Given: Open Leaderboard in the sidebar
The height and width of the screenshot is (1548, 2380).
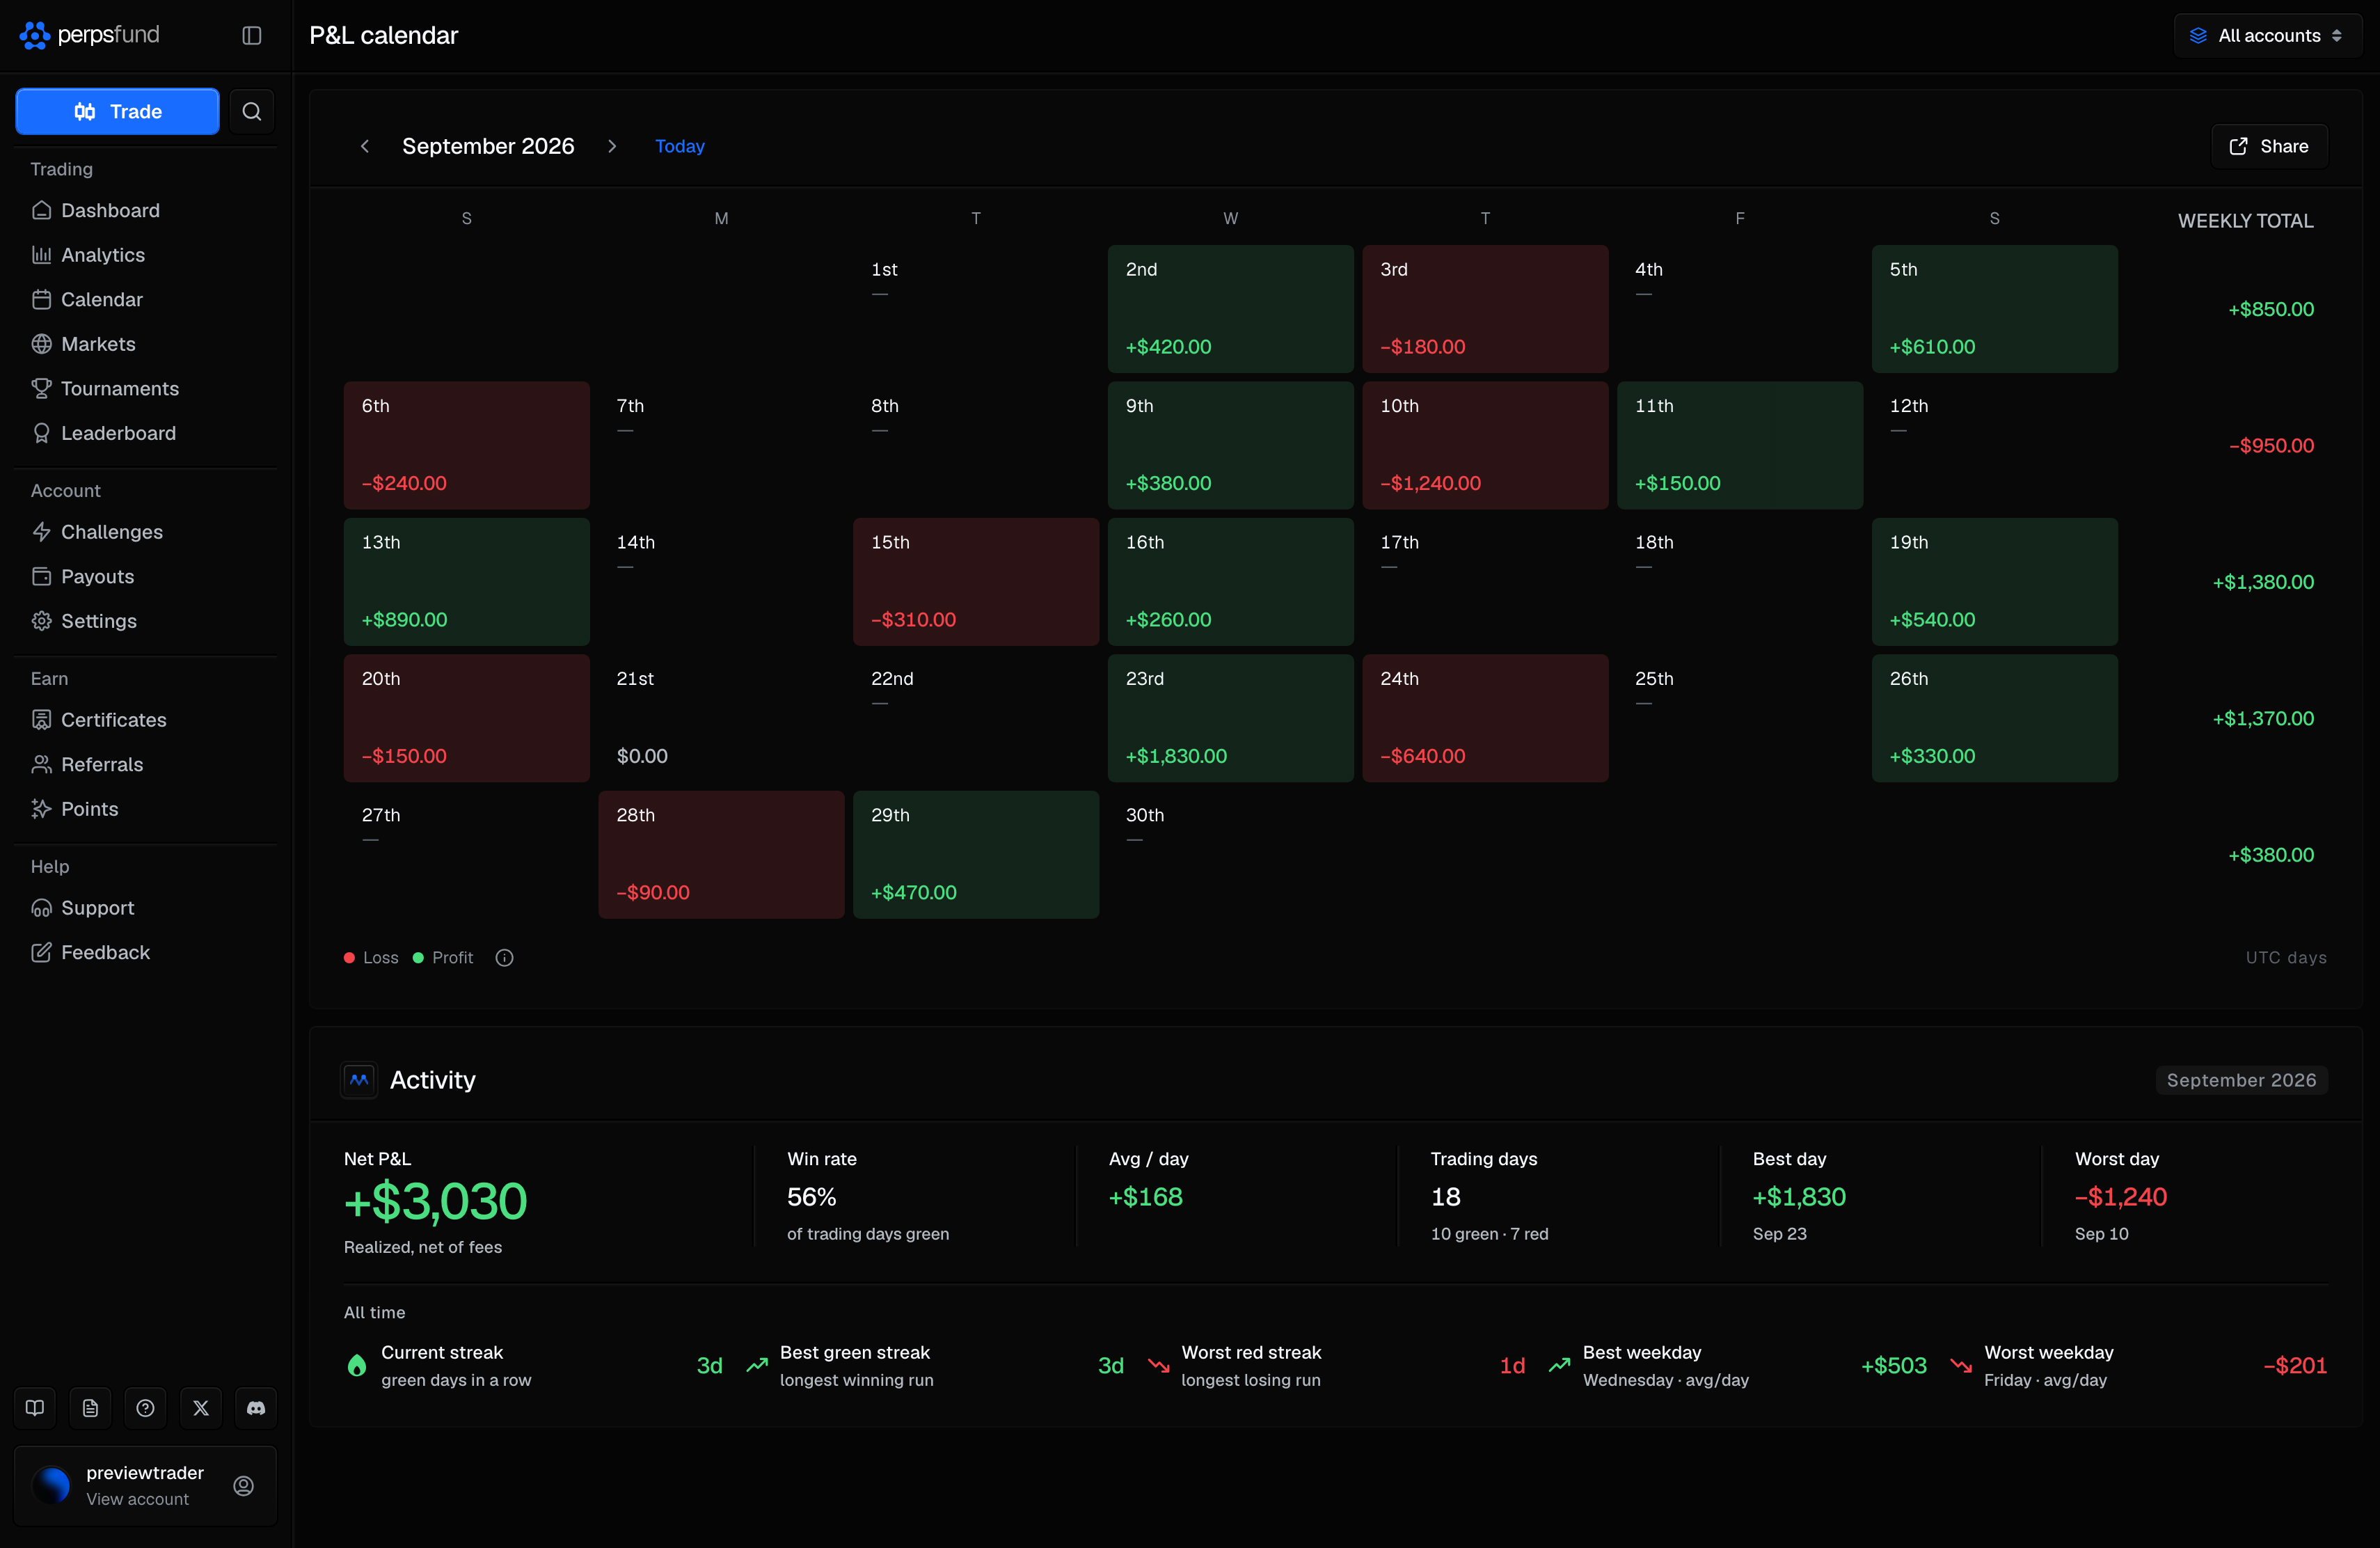Looking at the screenshot, I should tap(146, 433).
